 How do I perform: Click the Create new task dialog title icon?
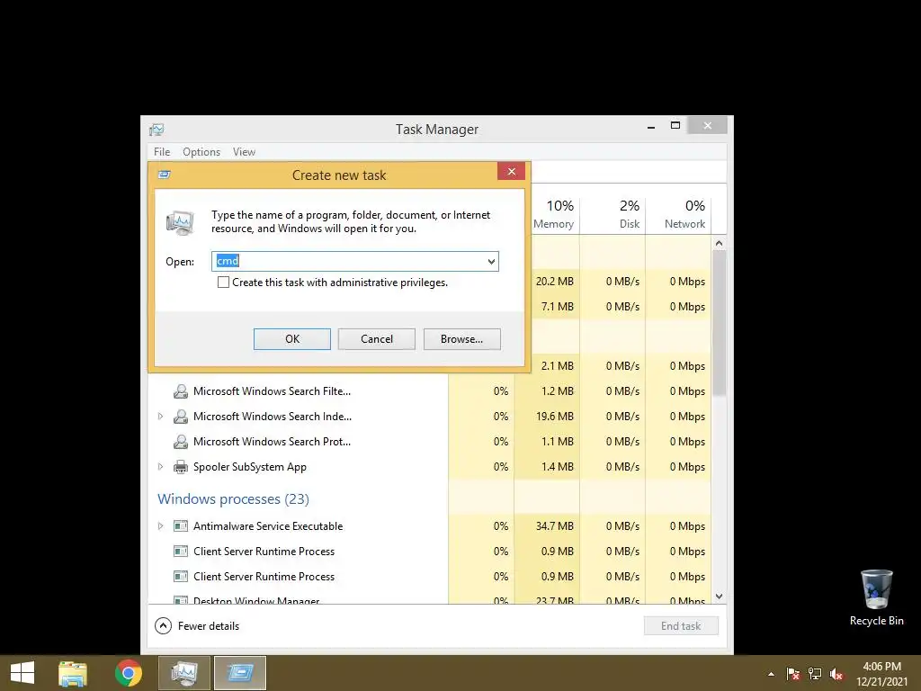[x=165, y=175]
